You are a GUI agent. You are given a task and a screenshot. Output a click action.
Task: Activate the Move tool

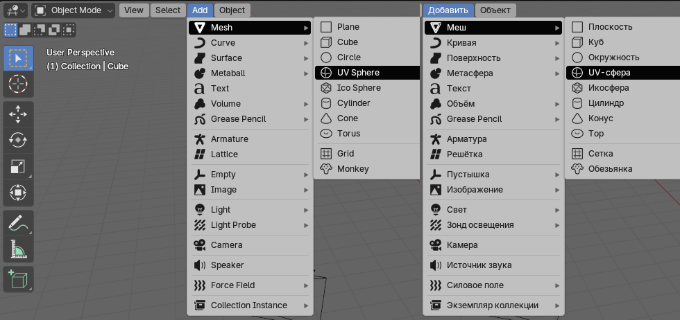click(x=18, y=114)
